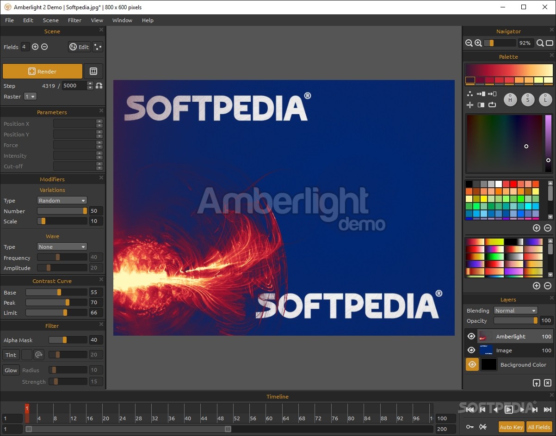Remove a color swatch with the minus icon under the swatch grid
This screenshot has height=436, width=556.
pos(548,228)
